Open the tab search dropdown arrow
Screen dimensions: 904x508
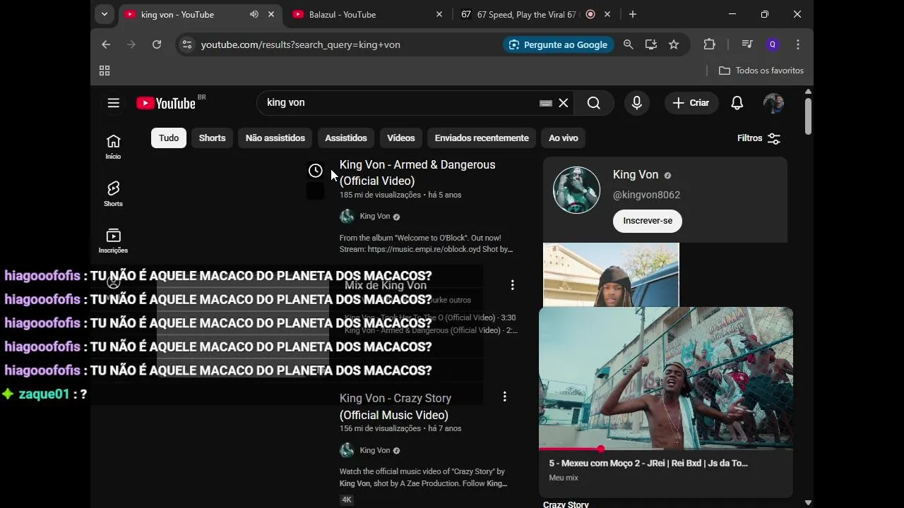(105, 14)
